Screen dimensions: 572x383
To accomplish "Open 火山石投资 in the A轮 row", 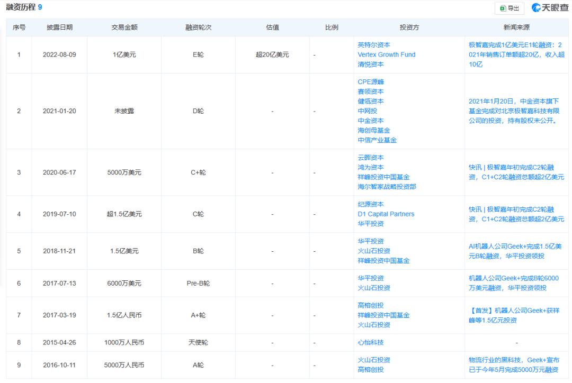I will [x=373, y=360].
